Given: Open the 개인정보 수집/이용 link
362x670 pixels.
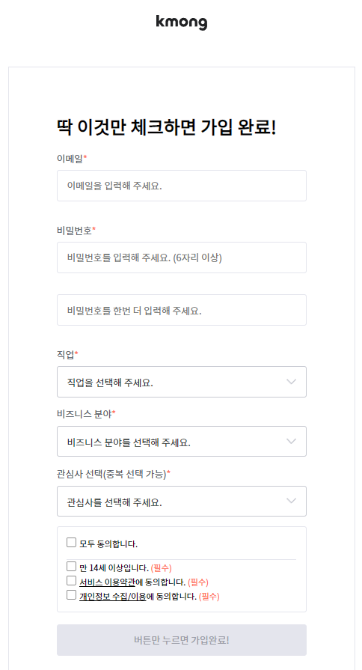Looking at the screenshot, I should (113, 596).
